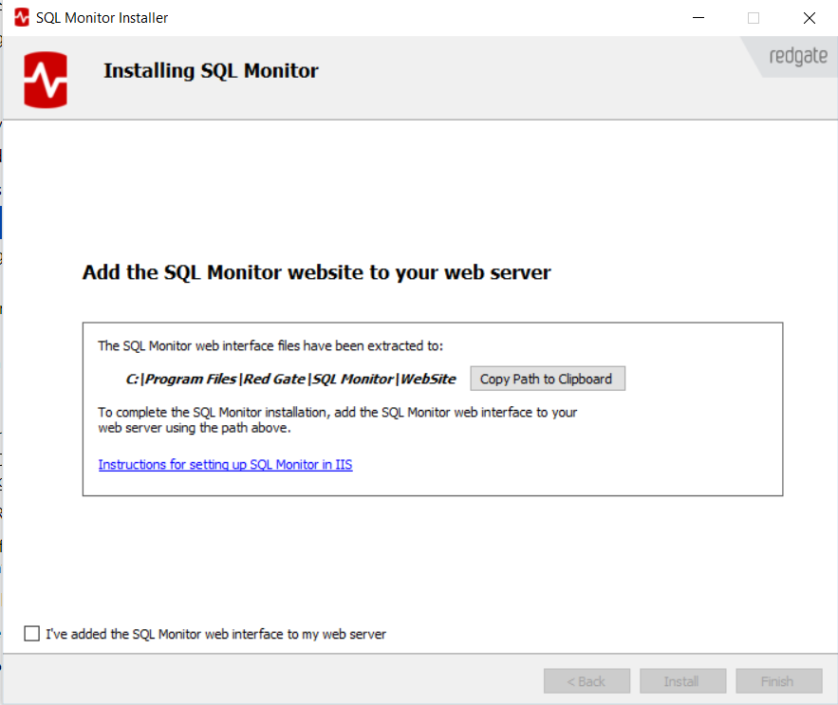838x705 pixels.
Task: Tick the web interface added checkbox
Action: point(32,634)
